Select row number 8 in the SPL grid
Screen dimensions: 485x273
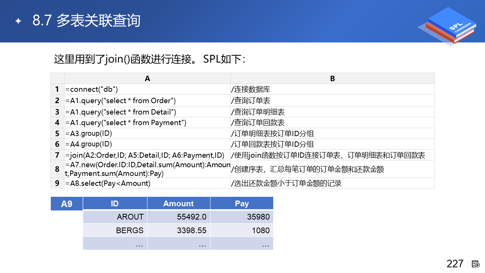point(57,169)
